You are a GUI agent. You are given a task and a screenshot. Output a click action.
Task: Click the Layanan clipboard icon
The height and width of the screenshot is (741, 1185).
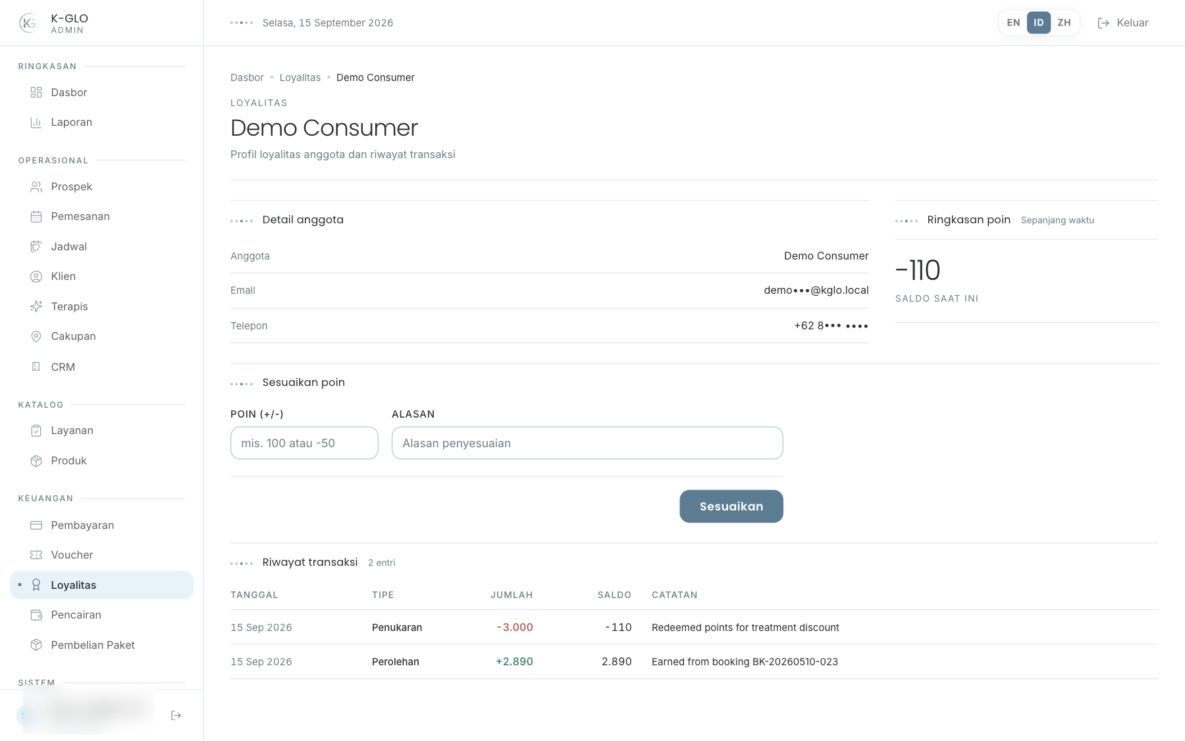[36, 431]
